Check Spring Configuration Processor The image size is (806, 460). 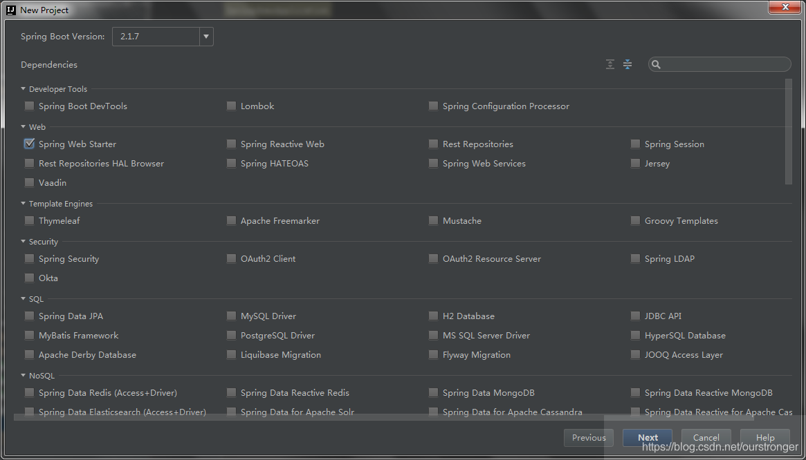433,106
